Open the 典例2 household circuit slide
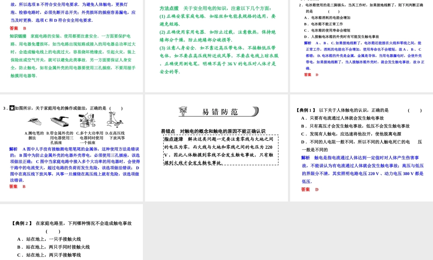 pyautogui.click(x=71, y=232)
